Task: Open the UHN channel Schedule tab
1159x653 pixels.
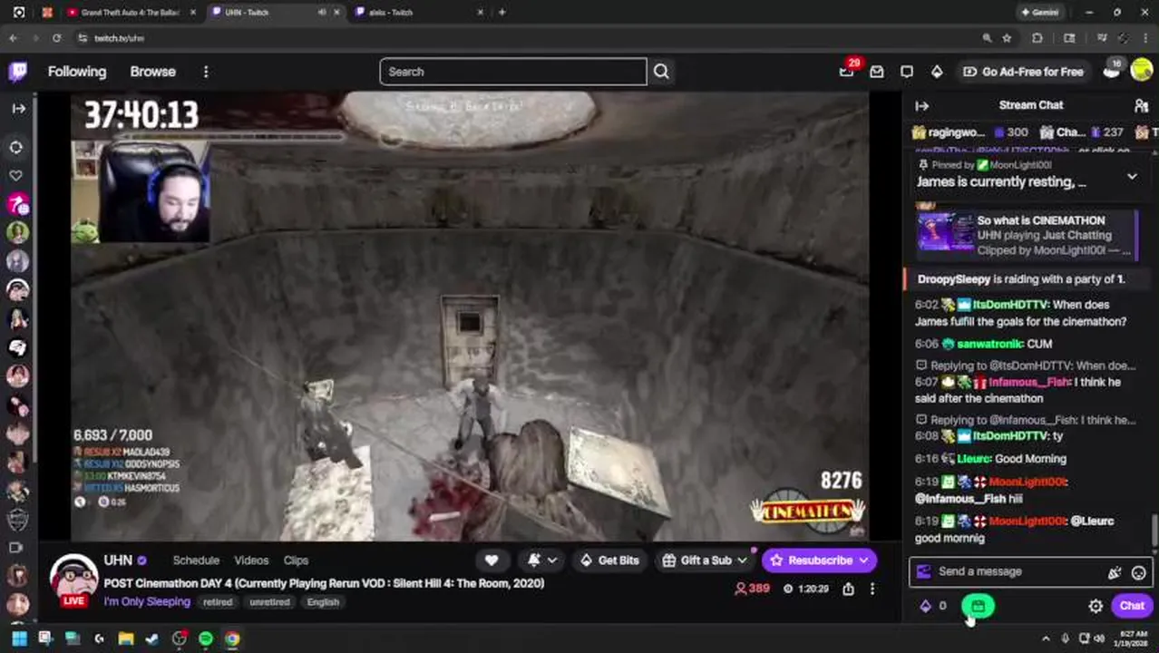Action: click(x=196, y=560)
